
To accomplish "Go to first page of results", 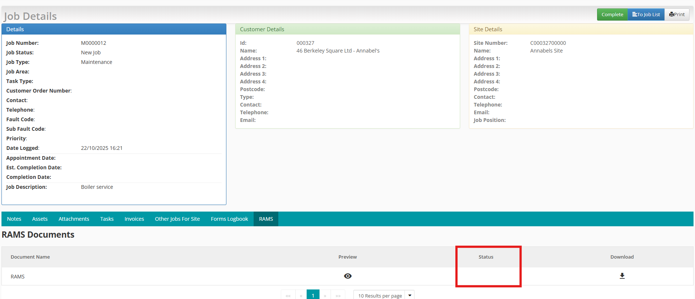I will click(x=288, y=295).
